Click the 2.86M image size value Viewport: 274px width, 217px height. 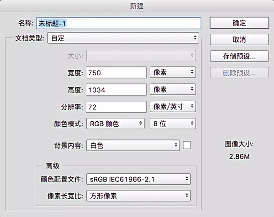(x=239, y=156)
